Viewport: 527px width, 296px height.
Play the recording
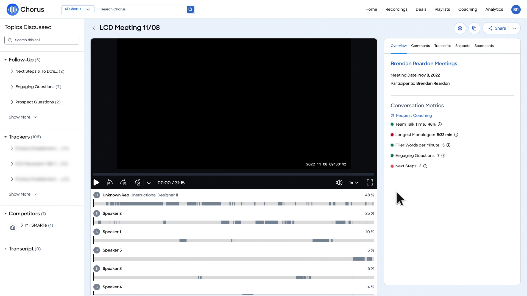point(96,183)
